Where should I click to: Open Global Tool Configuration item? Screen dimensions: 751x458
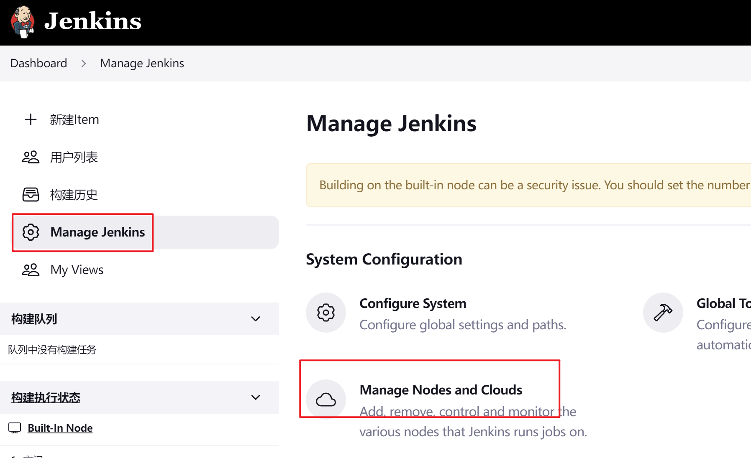pos(723,303)
